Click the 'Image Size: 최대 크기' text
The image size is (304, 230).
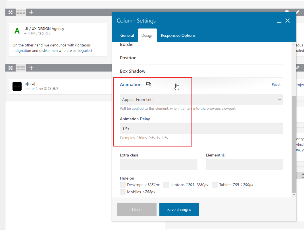(42, 89)
